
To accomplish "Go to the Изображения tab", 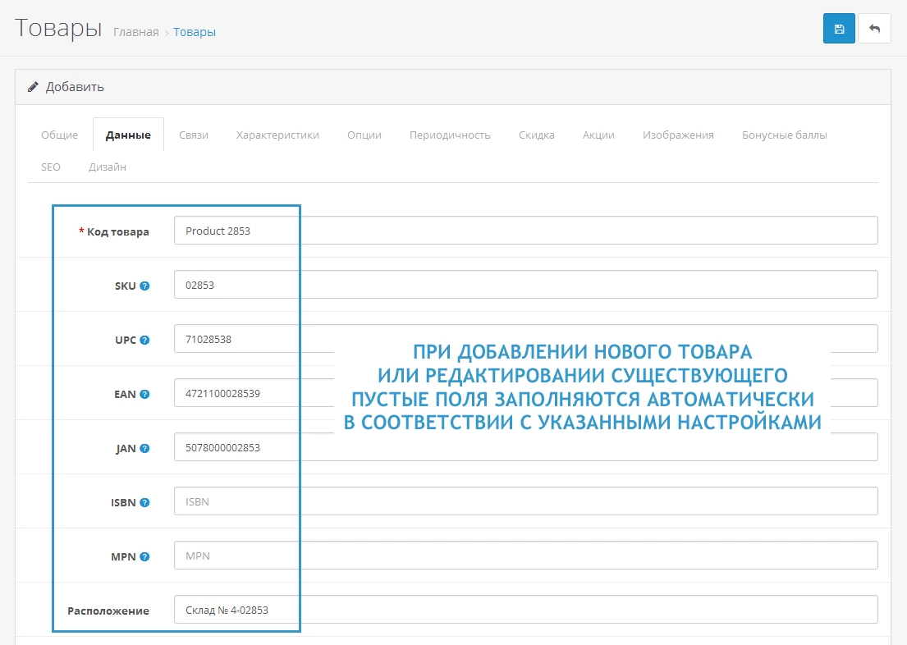I will click(678, 135).
